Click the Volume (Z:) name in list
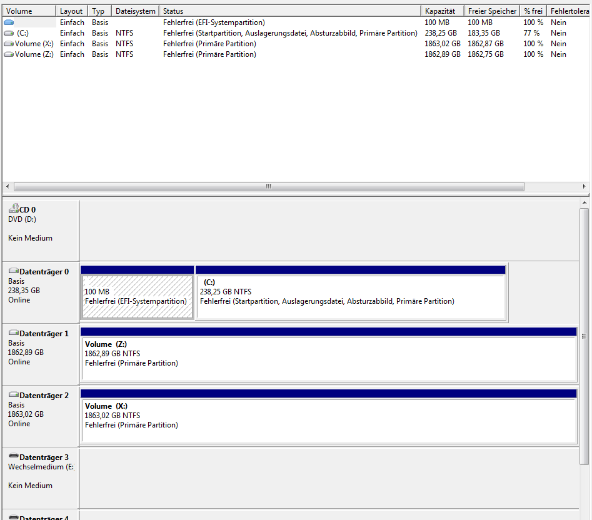 pyautogui.click(x=34, y=54)
